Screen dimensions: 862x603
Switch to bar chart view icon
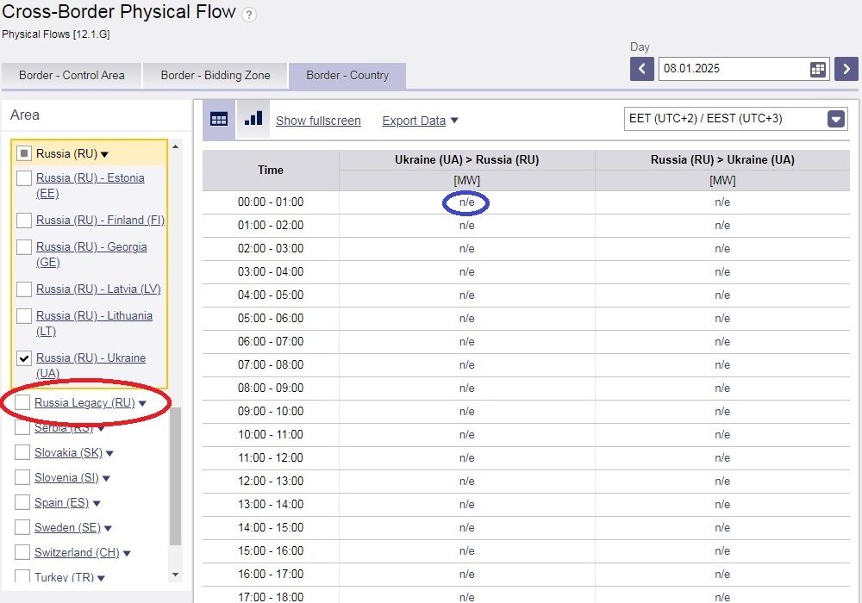[253, 119]
